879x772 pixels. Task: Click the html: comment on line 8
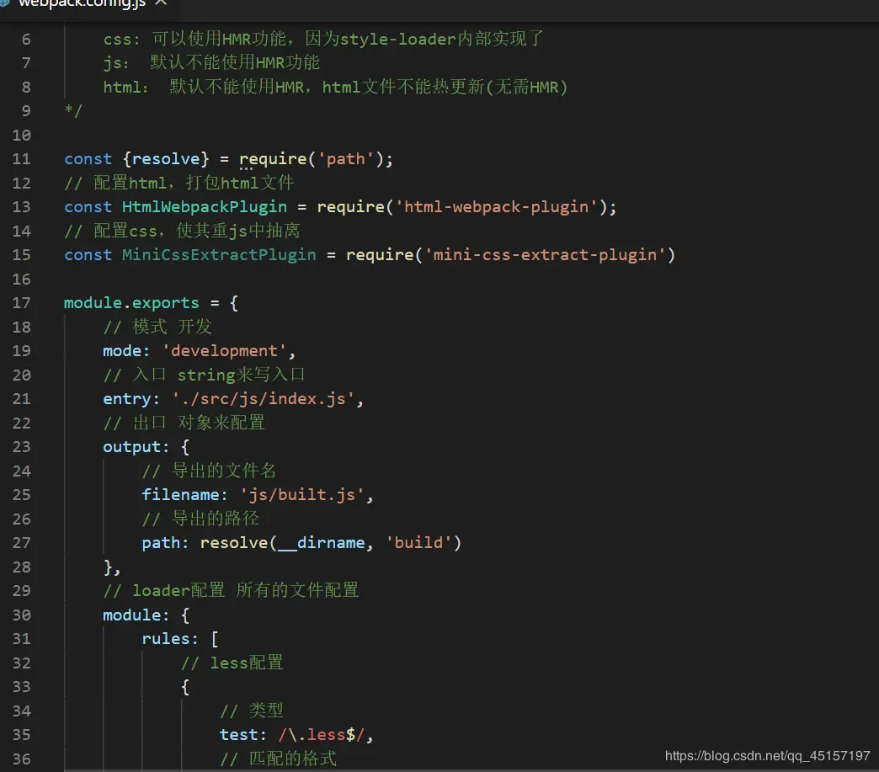(x=335, y=88)
